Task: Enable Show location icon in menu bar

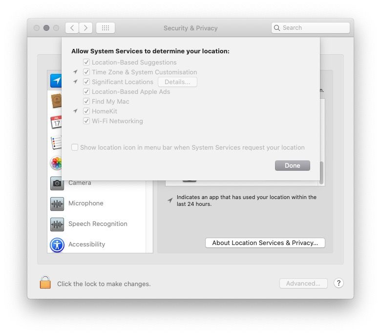Action: (x=75, y=147)
